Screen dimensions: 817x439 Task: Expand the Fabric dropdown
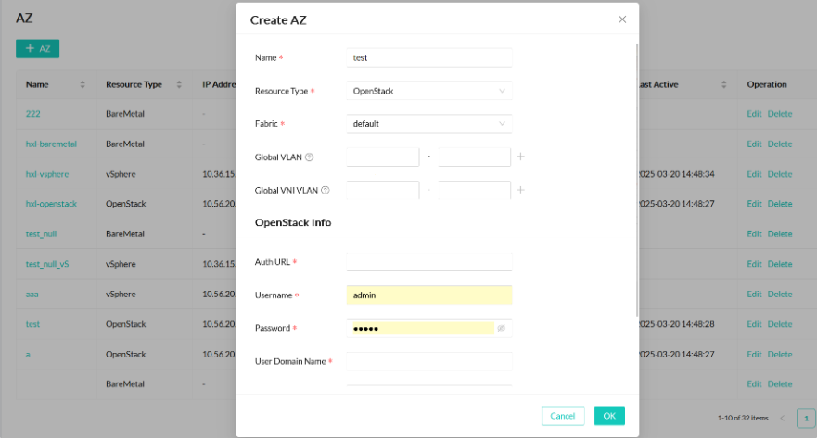click(x=428, y=123)
